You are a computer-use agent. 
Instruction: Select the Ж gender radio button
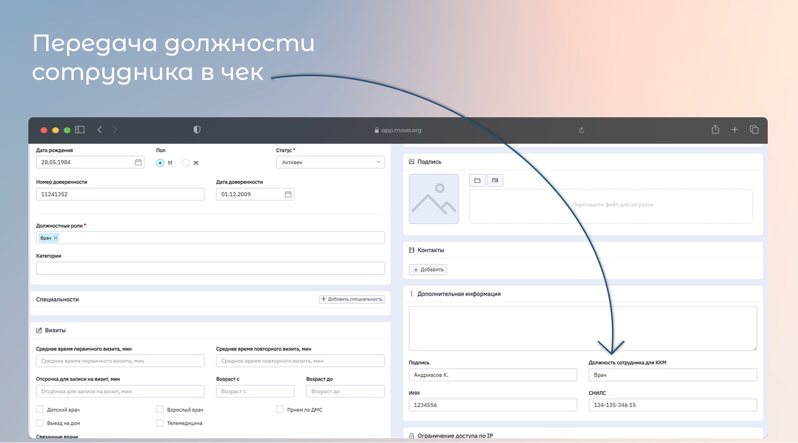(186, 163)
